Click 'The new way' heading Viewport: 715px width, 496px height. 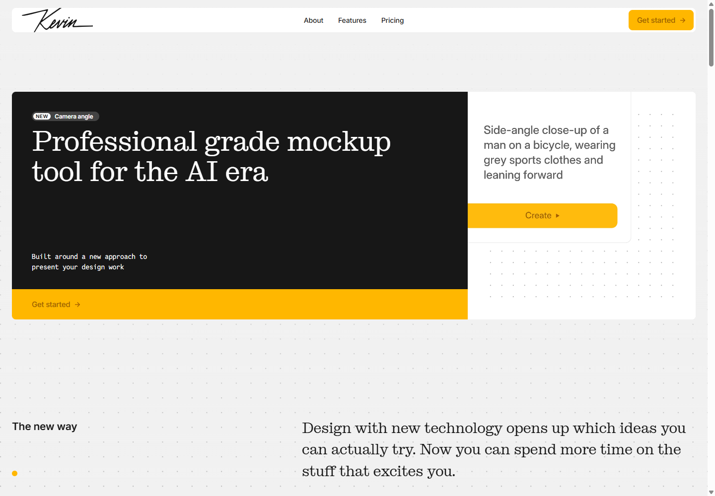tap(45, 427)
